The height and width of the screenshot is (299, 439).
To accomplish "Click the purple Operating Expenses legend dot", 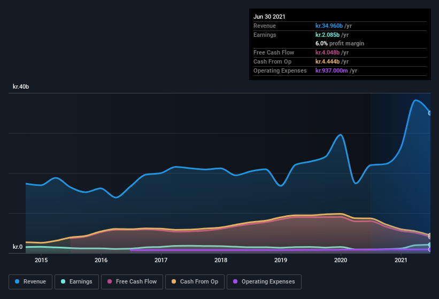I will (235, 281).
